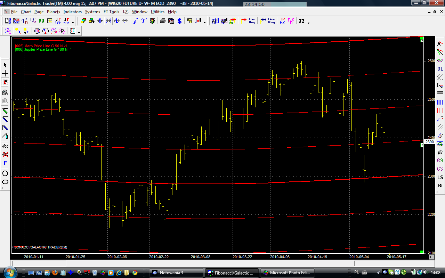Open the Planets menu
Viewport: 445px width, 278px height.
point(53,12)
